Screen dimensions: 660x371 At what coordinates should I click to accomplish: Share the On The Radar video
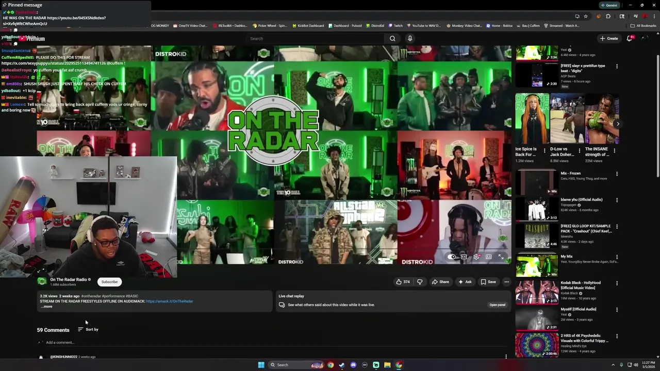[x=441, y=282]
